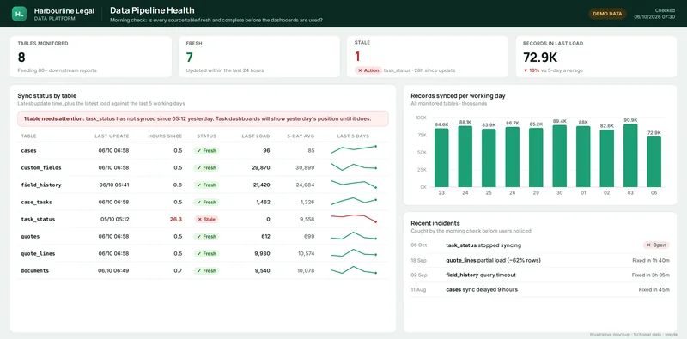Click the Stale status badge for task_status
The height and width of the screenshot is (339, 687).
(x=206, y=219)
